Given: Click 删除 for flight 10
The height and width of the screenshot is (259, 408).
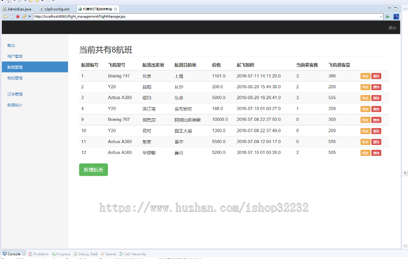Looking at the screenshot, I should click(x=376, y=131).
